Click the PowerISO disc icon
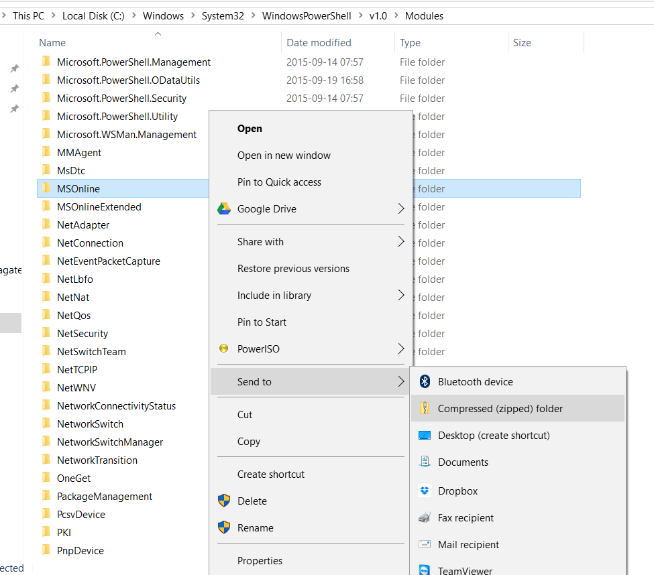Screen dimensions: 654x575 (x=224, y=348)
